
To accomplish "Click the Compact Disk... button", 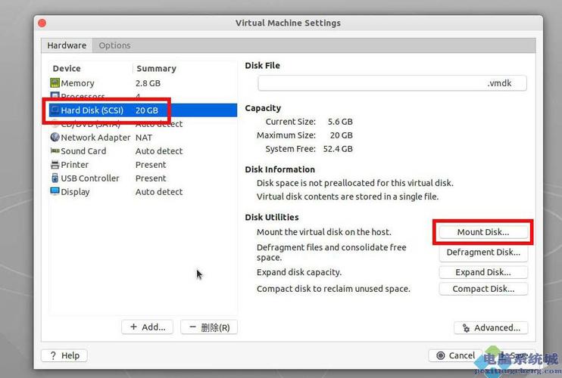I will pyautogui.click(x=483, y=289).
